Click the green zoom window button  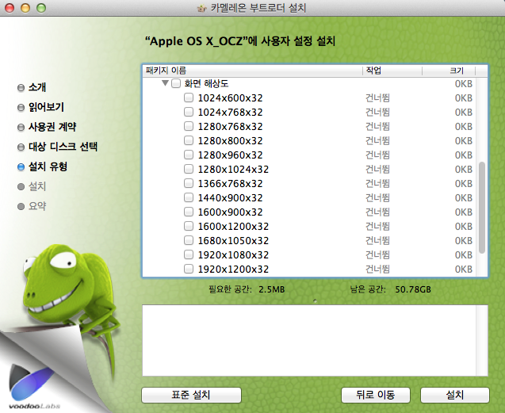[41, 8]
